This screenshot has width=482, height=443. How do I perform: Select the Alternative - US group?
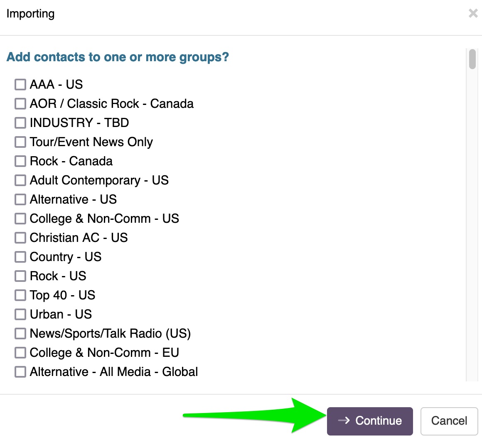click(x=20, y=199)
